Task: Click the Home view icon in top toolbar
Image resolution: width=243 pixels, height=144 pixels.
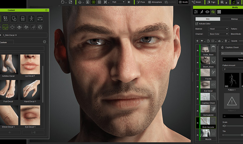Action: coord(80,2)
